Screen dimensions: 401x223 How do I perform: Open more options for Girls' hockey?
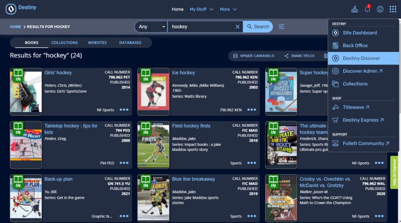pyautogui.click(x=124, y=110)
